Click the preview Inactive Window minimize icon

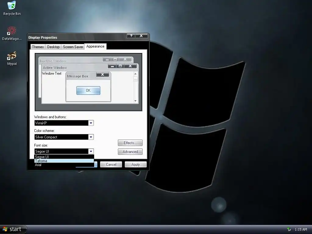pos(107,59)
